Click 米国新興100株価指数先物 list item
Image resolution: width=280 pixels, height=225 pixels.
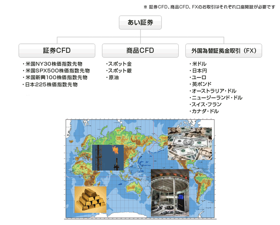[x=55, y=78]
